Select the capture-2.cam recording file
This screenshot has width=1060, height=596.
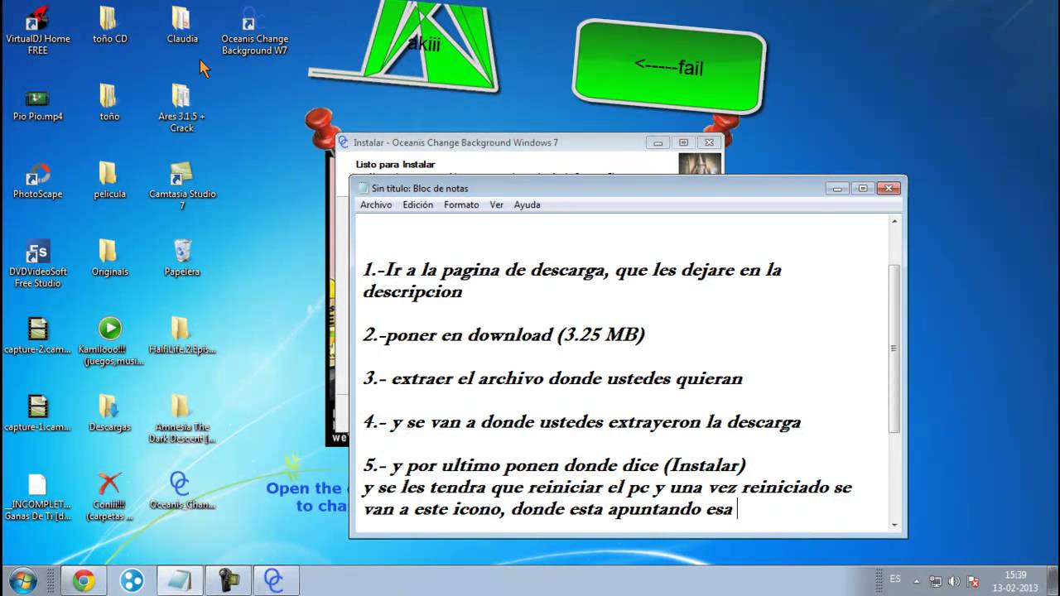(x=37, y=335)
